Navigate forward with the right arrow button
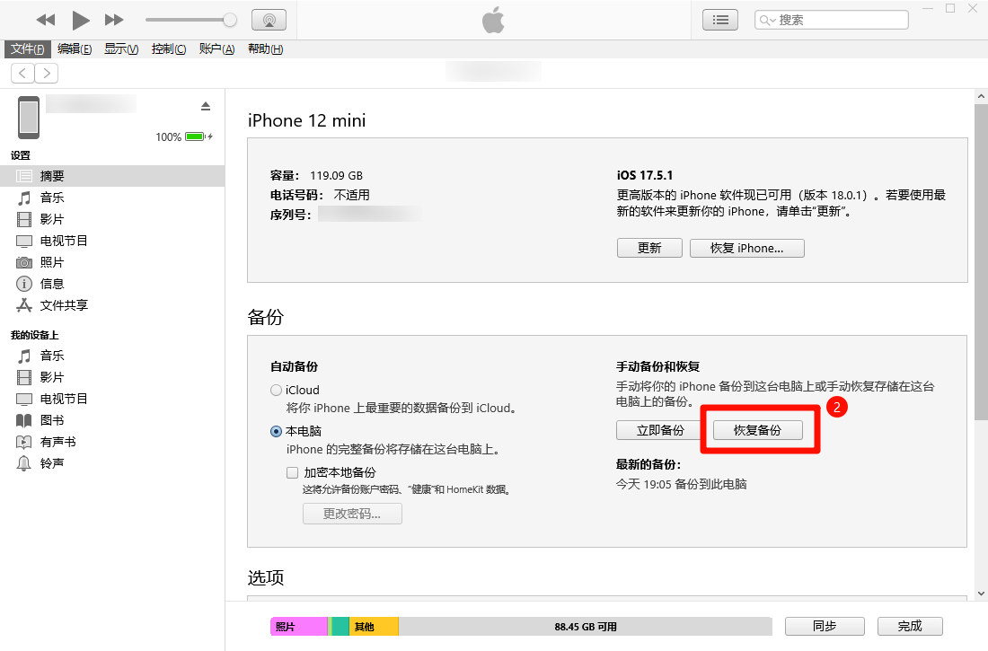The image size is (988, 651). pos(46,74)
